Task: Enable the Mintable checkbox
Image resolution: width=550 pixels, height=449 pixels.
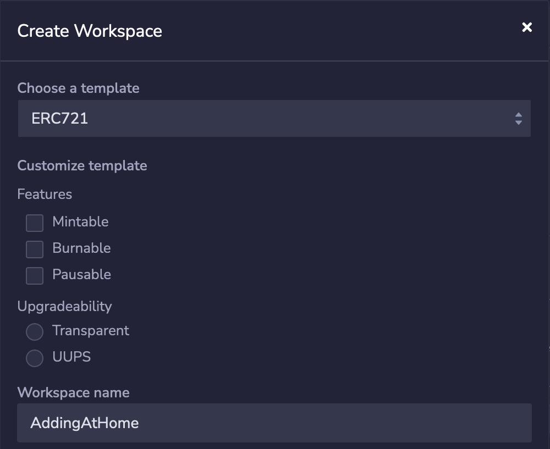Action: pos(35,223)
